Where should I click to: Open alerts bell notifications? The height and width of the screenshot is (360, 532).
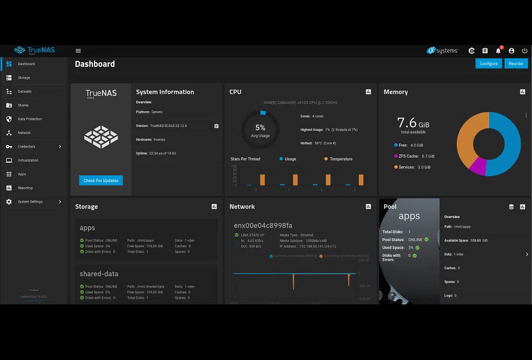[x=498, y=50]
